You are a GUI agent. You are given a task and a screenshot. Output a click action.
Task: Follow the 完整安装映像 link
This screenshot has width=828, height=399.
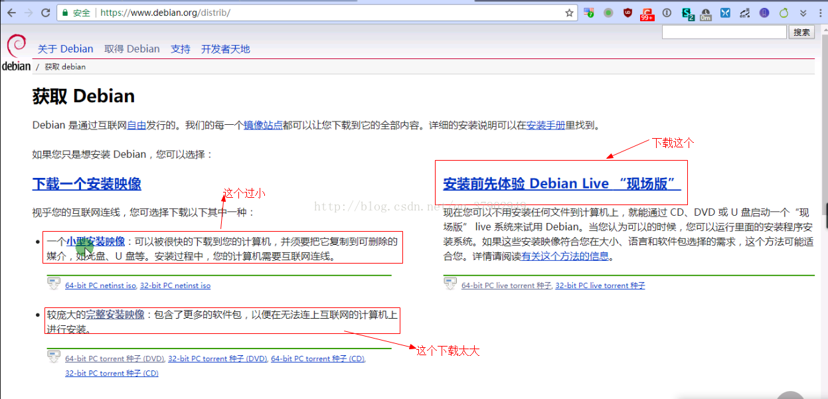click(x=115, y=315)
